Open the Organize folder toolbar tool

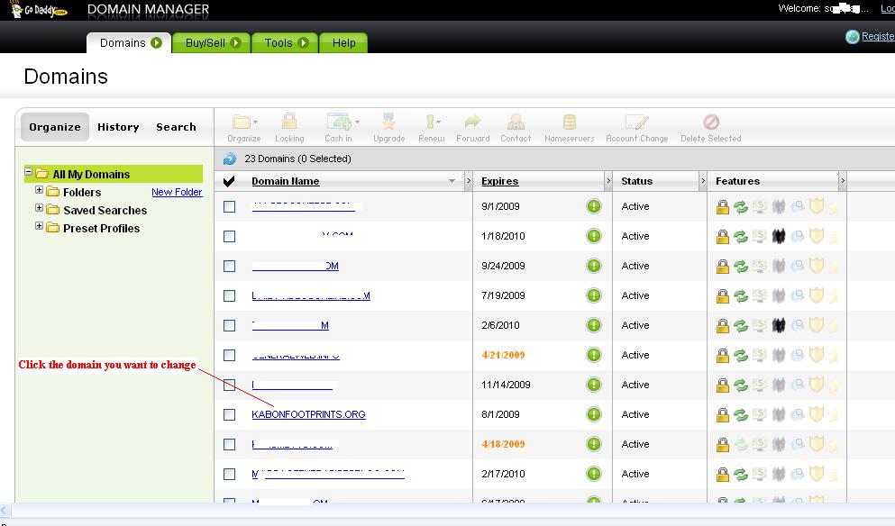[244, 128]
